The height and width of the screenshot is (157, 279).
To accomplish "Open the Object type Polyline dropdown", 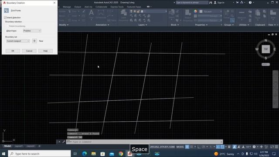I will click(32, 31).
